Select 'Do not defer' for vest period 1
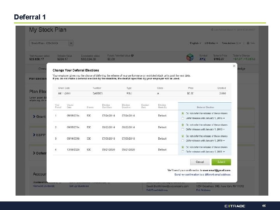The width and height of the screenshot is (280, 210). pyautogui.click(x=182, y=114)
